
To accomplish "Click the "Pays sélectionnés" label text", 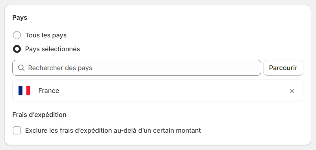I will (52, 49).
